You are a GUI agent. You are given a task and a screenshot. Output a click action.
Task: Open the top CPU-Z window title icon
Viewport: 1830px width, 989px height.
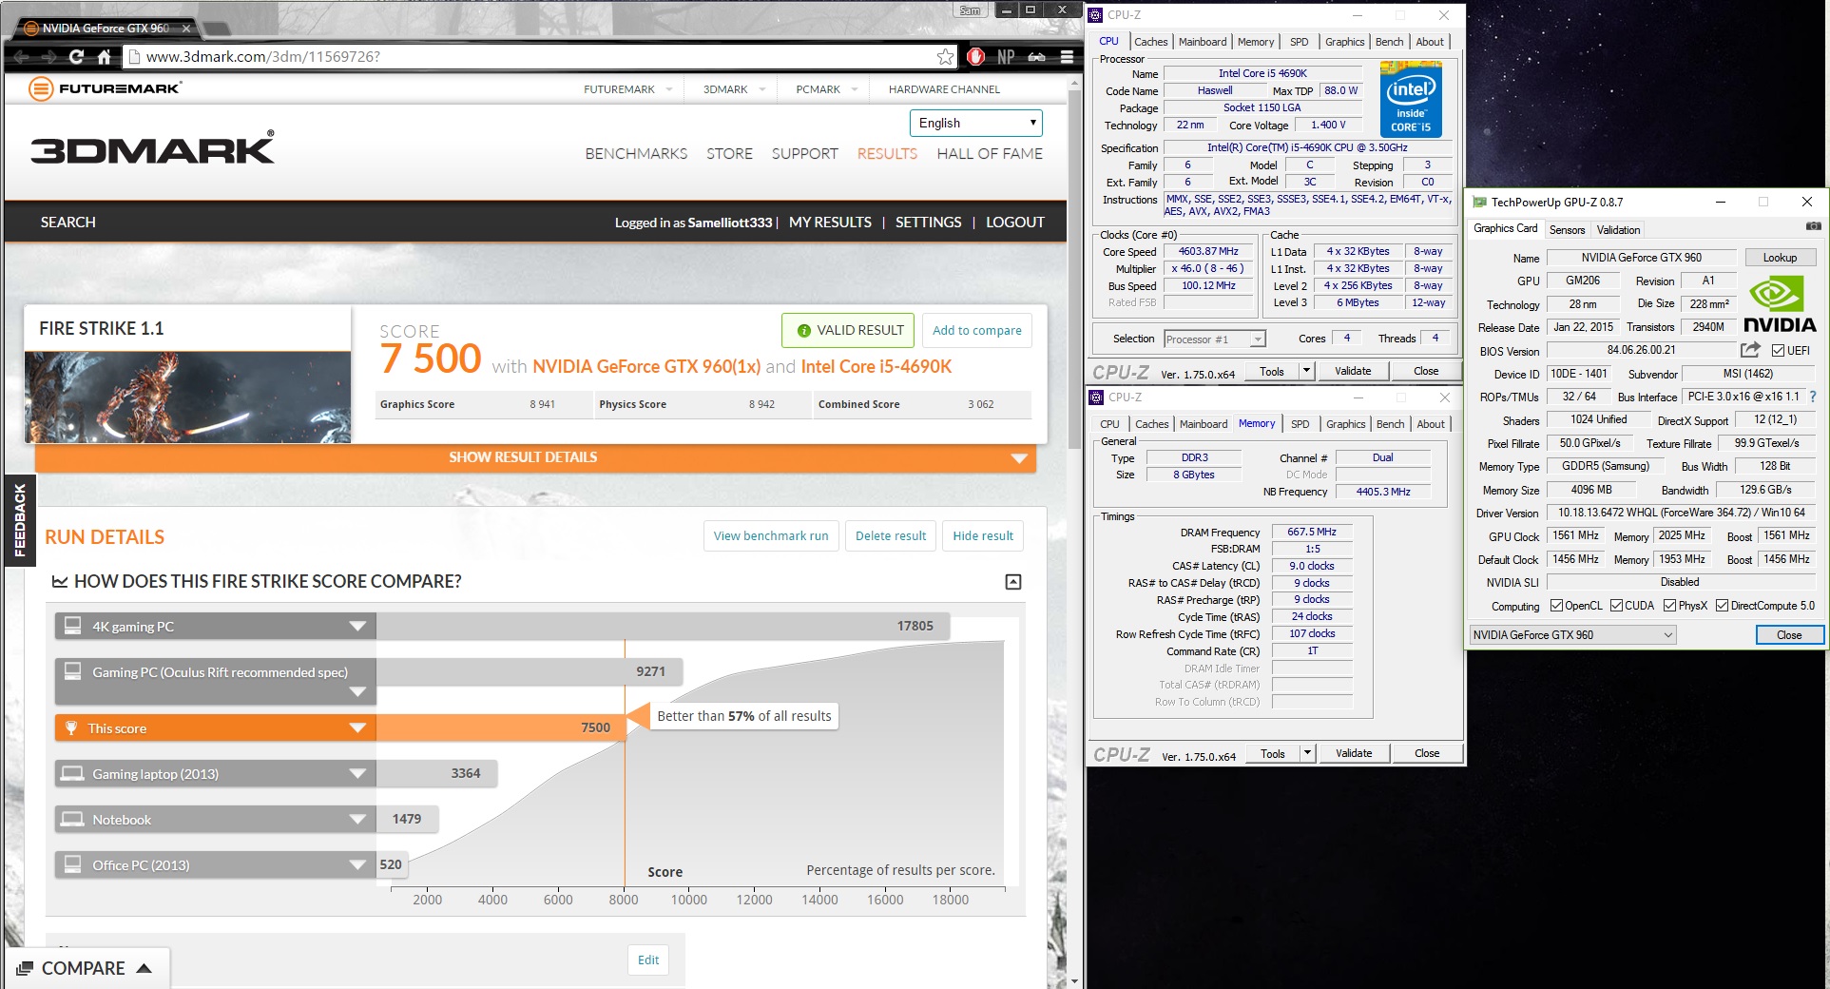[1095, 15]
